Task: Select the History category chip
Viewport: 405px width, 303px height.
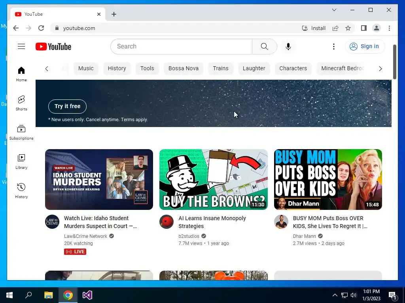Action: (117, 68)
